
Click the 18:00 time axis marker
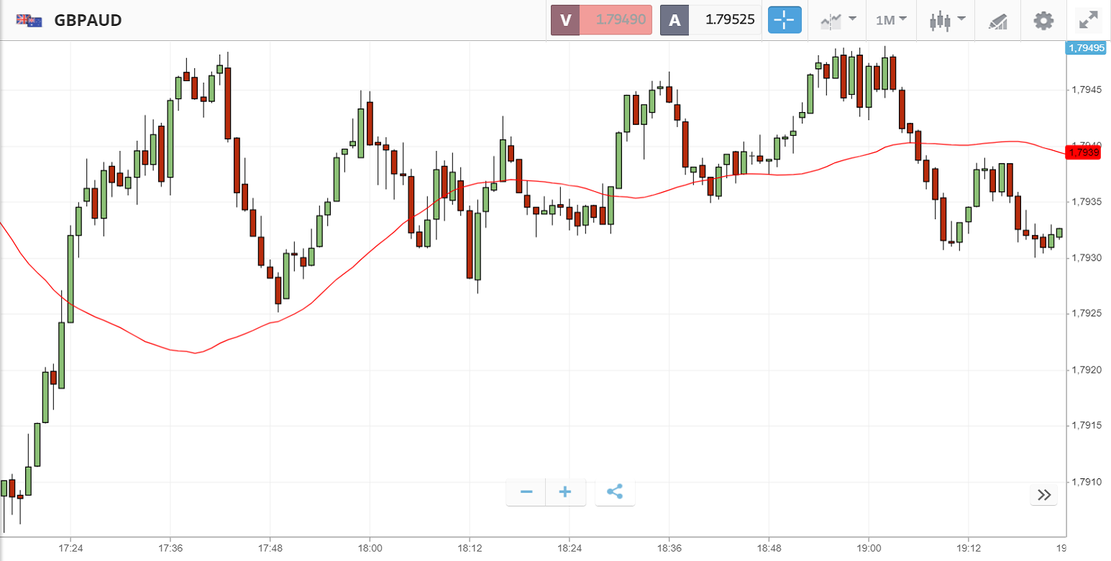(x=369, y=548)
